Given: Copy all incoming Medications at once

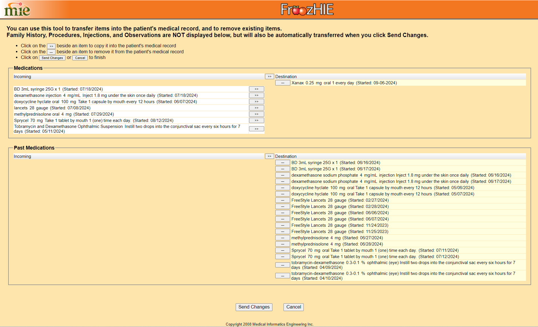Looking at the screenshot, I should point(269,77).
